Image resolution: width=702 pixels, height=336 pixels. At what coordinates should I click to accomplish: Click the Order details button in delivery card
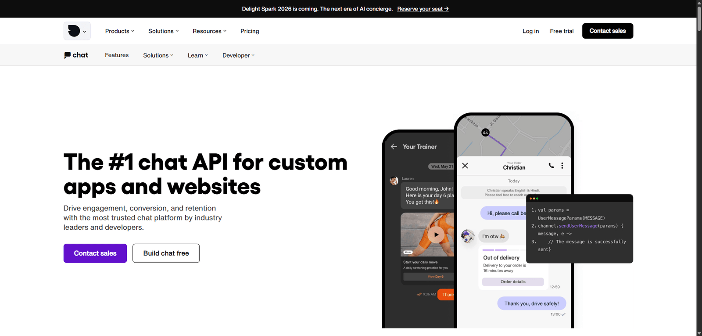(512, 282)
